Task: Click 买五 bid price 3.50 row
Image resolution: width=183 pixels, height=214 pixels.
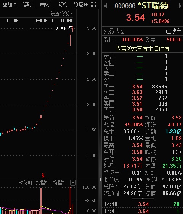Action: [142, 109]
